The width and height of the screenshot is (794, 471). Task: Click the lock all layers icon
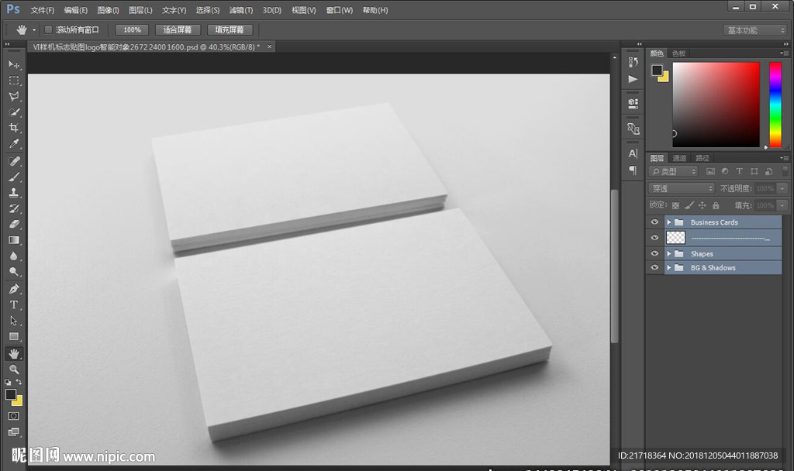coord(716,205)
